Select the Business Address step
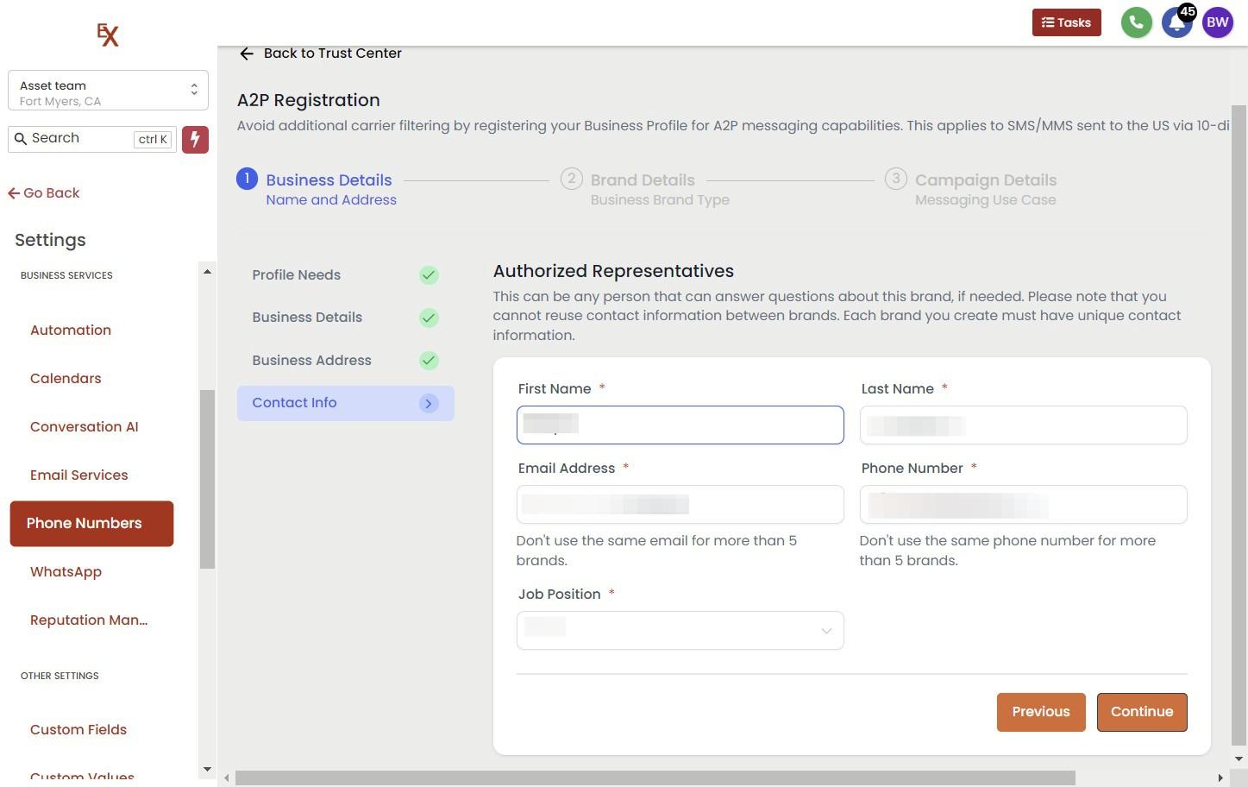The height and width of the screenshot is (787, 1248). [311, 360]
